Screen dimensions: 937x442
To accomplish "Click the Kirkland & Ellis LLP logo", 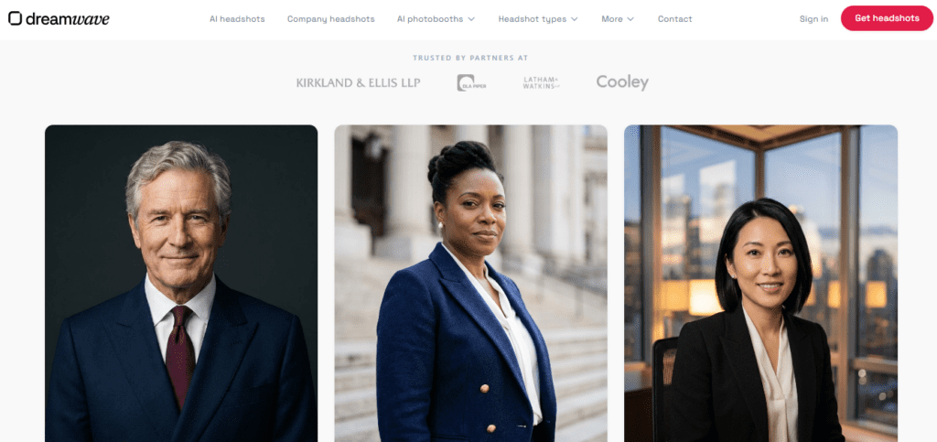I will pyautogui.click(x=358, y=83).
